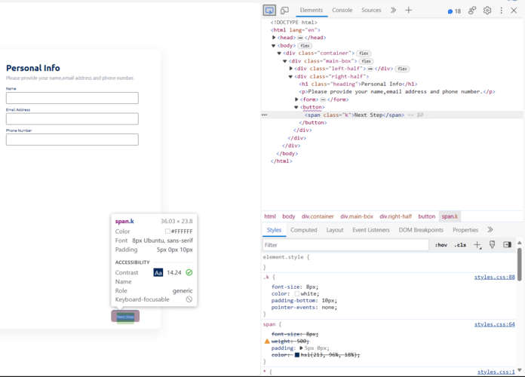Viewport: 525px width, 377px height.
Task: Click div.main-box in the breadcrumb
Action: pyautogui.click(x=357, y=216)
